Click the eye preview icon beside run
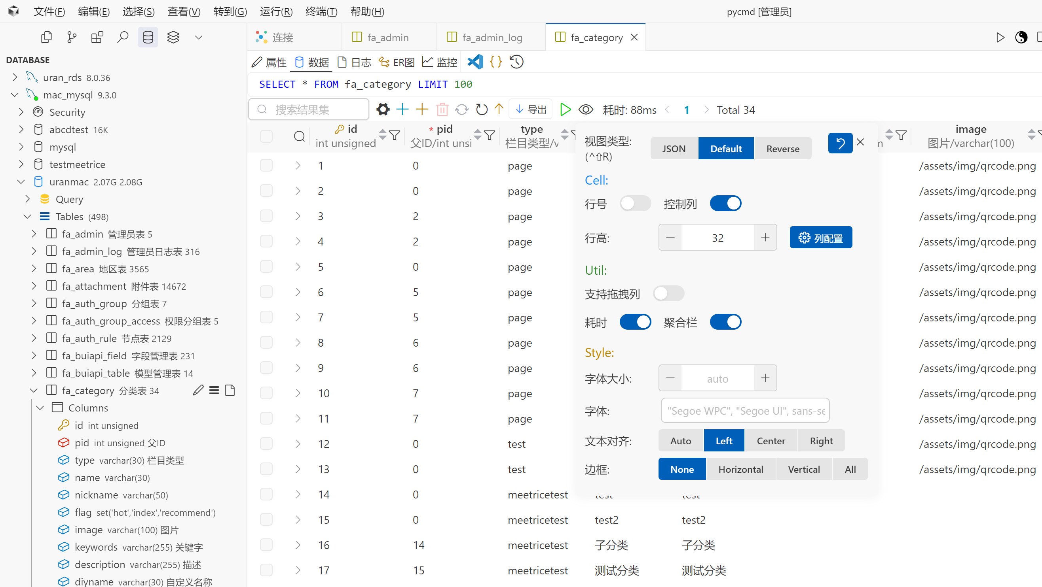 [586, 109]
